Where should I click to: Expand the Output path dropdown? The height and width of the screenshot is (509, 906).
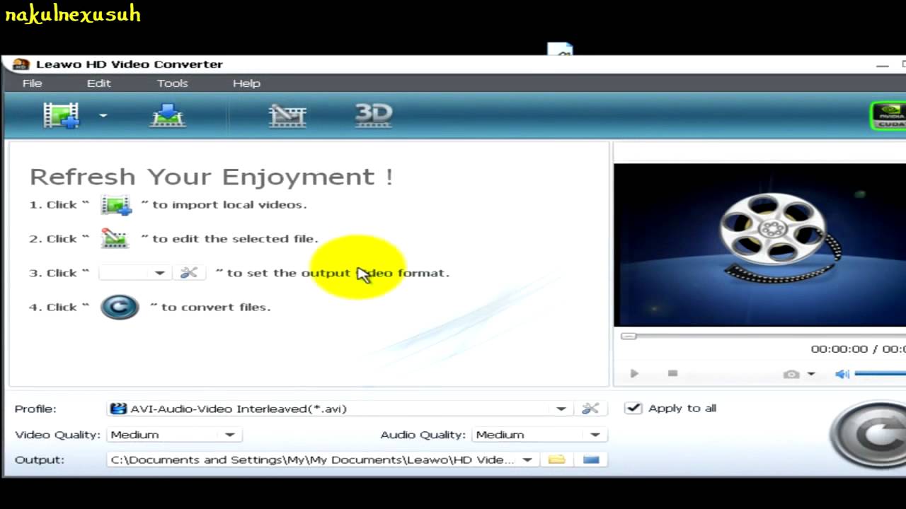[527, 460]
